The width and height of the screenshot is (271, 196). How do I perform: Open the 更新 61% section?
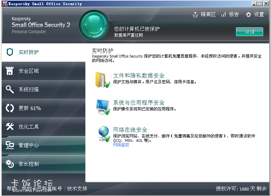tap(44, 108)
